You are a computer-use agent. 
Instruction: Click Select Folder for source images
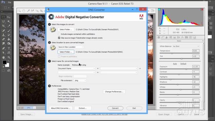[66, 29]
